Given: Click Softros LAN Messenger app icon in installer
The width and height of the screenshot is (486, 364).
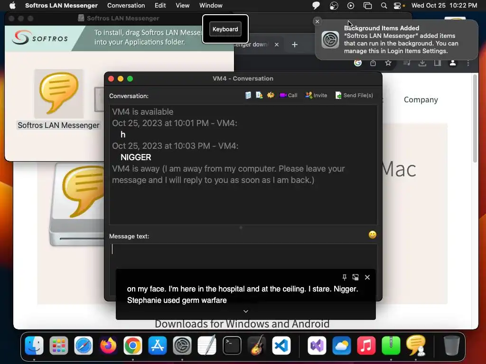Looking at the screenshot, I should click(x=58, y=94).
